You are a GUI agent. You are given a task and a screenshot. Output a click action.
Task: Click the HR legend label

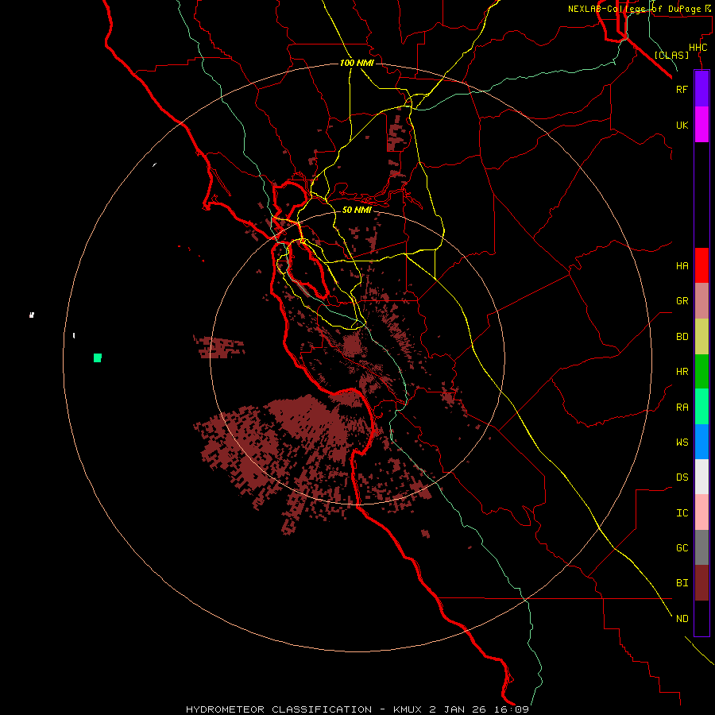click(x=682, y=372)
